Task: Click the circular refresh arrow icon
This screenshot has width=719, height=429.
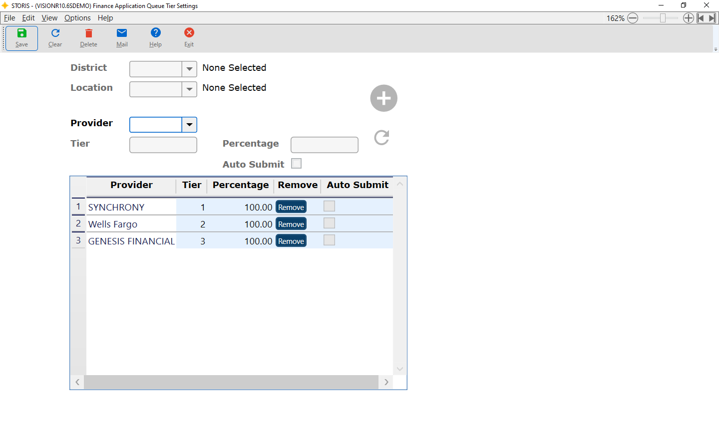Action: pos(381,137)
